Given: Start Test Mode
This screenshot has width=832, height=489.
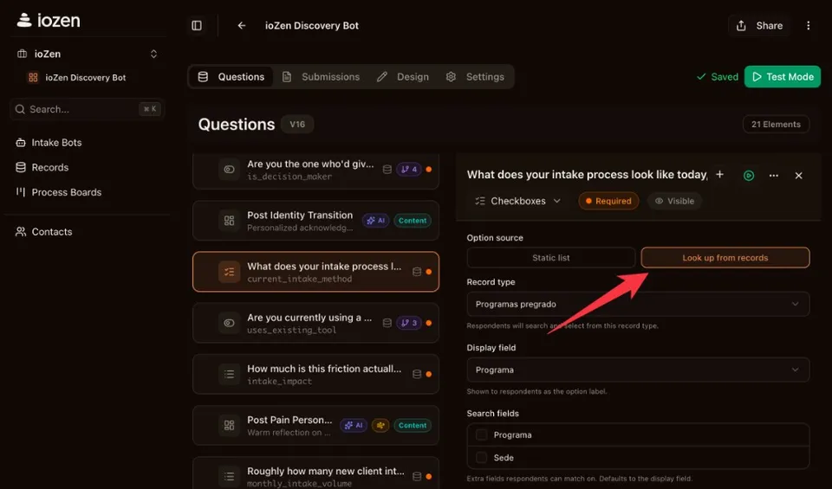Looking at the screenshot, I should tap(783, 77).
